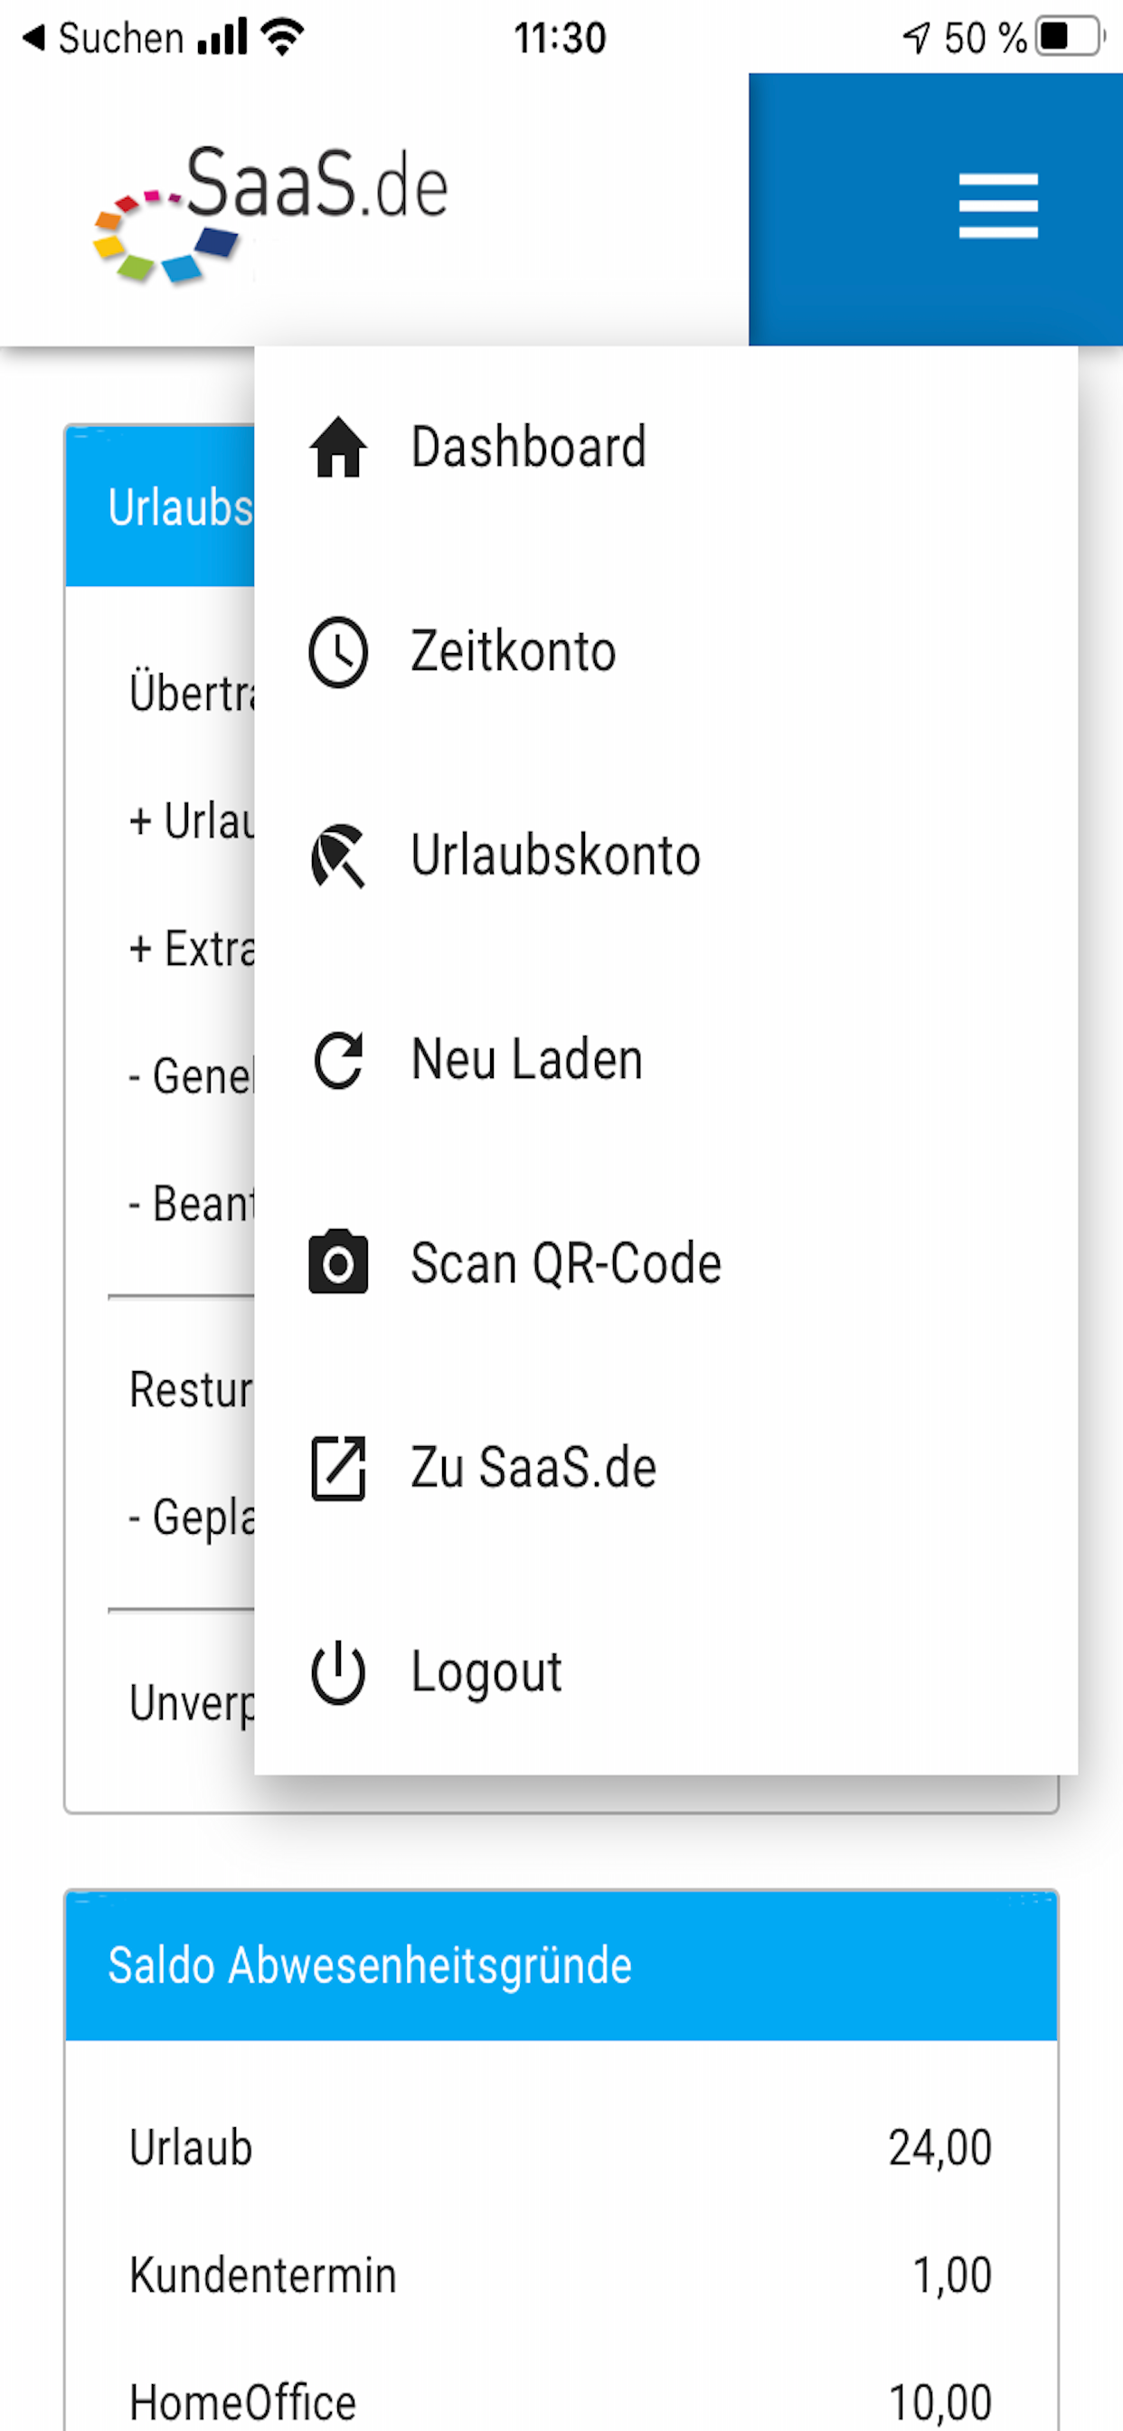Choose Urlaubskonto in the dropdown menu

coord(555,856)
